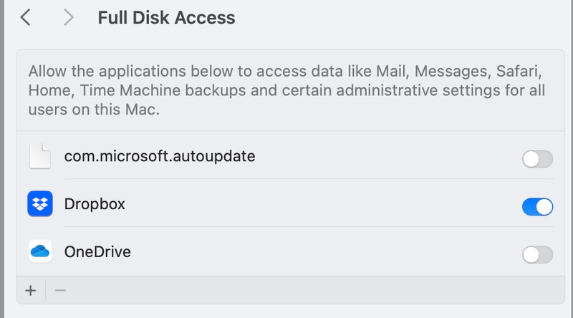This screenshot has height=318, width=573.
Task: Turn on the OneDrive access toggle
Action: click(537, 254)
